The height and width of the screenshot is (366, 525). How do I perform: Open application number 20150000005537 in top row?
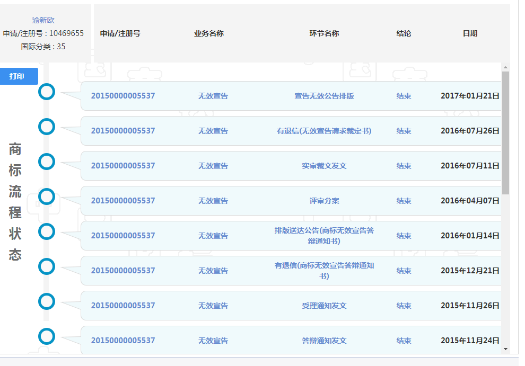tap(123, 96)
